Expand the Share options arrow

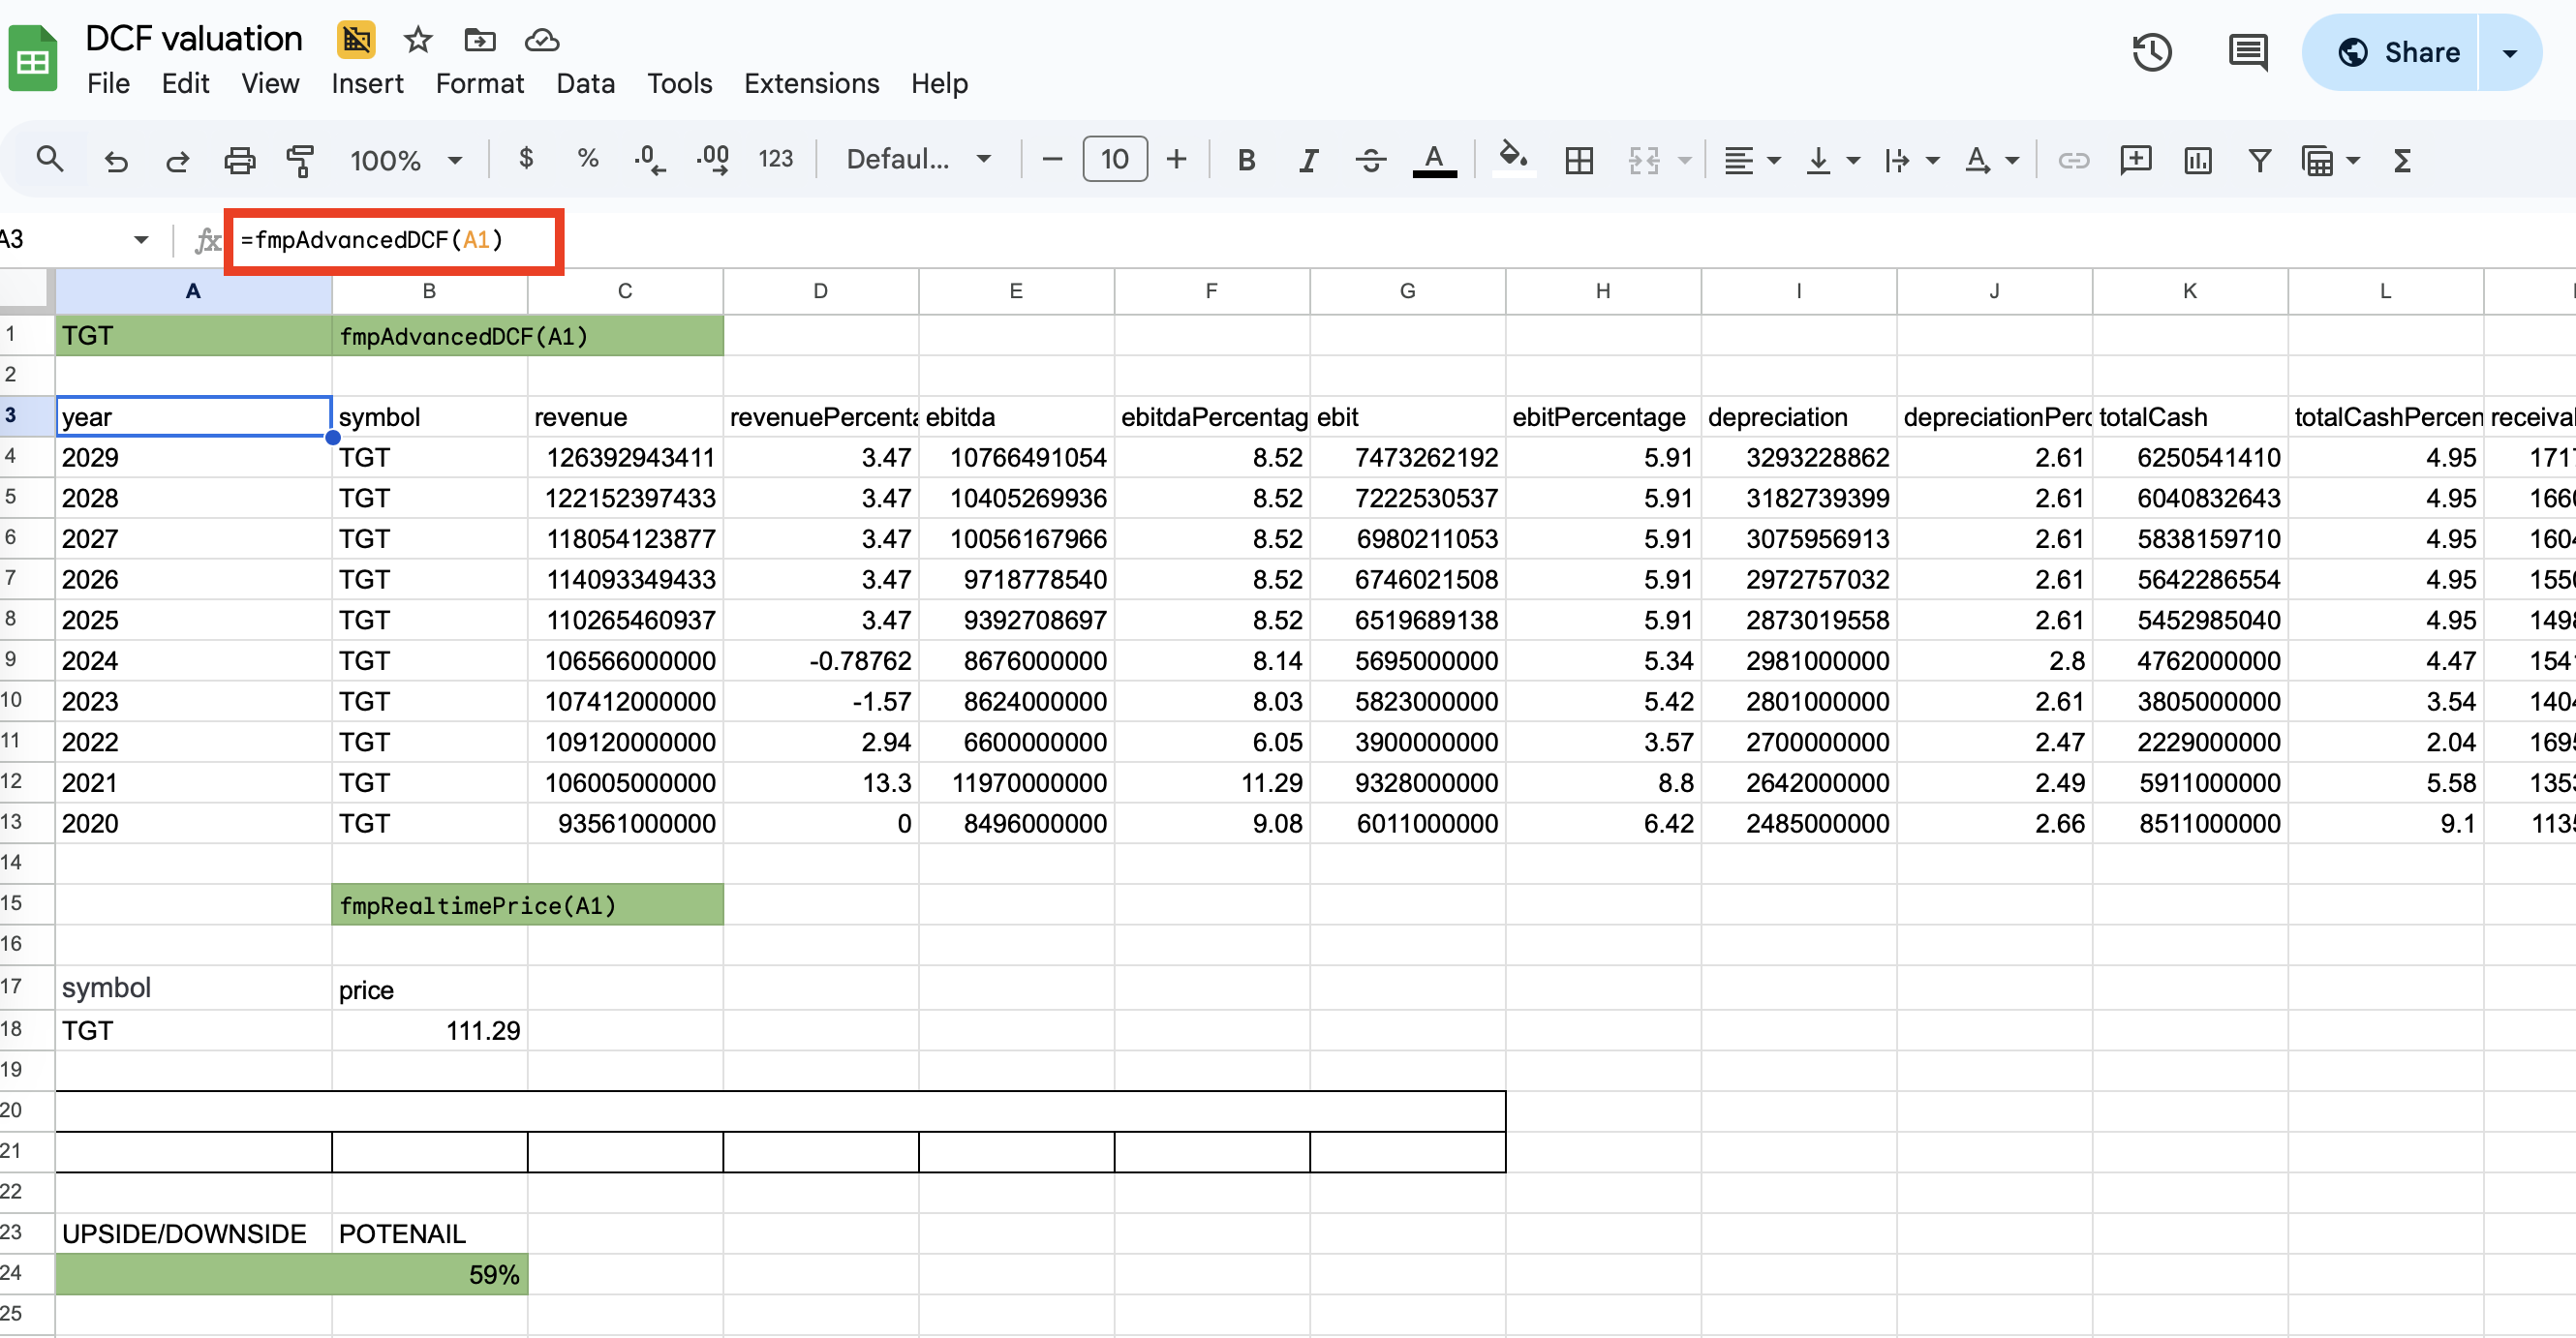tap(2510, 53)
